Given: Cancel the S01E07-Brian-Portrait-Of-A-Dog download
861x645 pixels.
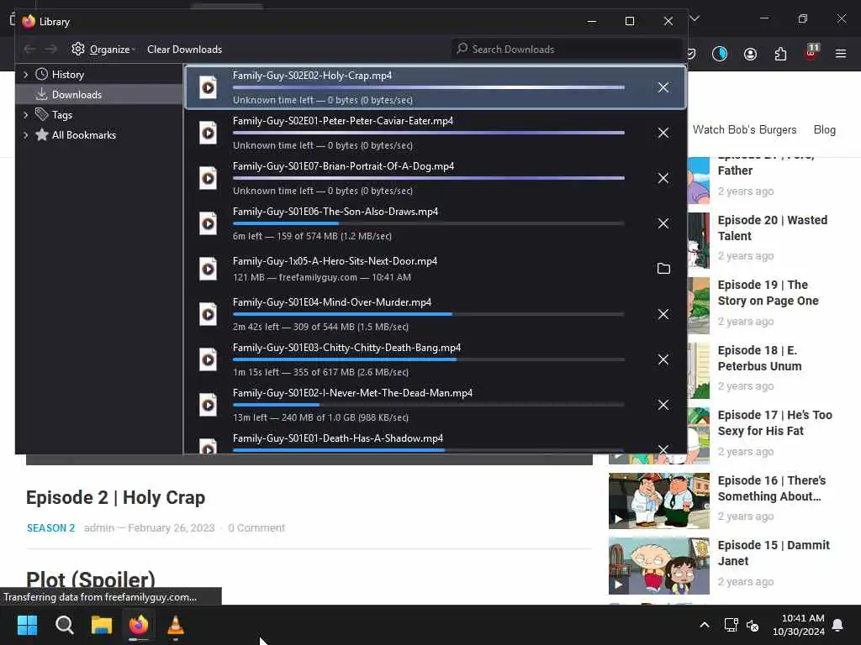Looking at the screenshot, I should click(x=663, y=178).
